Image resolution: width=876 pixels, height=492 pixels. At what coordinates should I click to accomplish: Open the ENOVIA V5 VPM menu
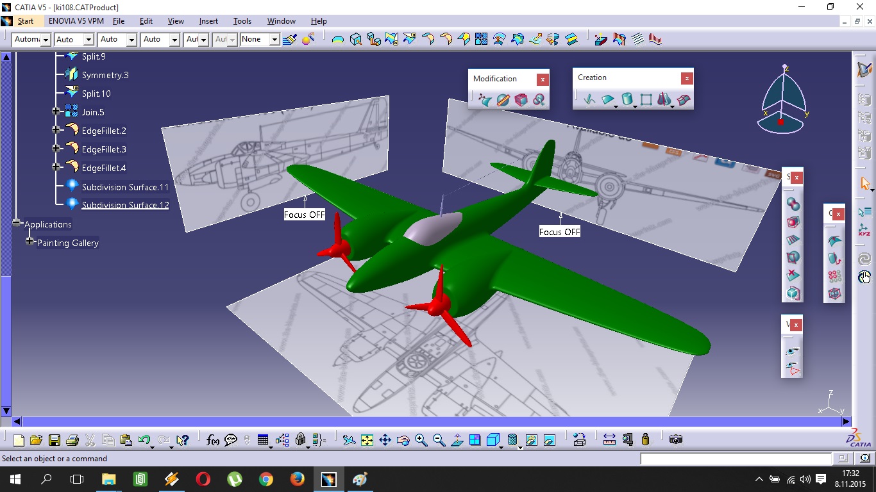point(76,21)
